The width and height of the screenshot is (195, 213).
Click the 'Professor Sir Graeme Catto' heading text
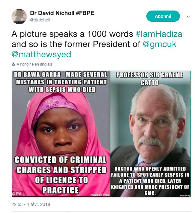coord(150,79)
